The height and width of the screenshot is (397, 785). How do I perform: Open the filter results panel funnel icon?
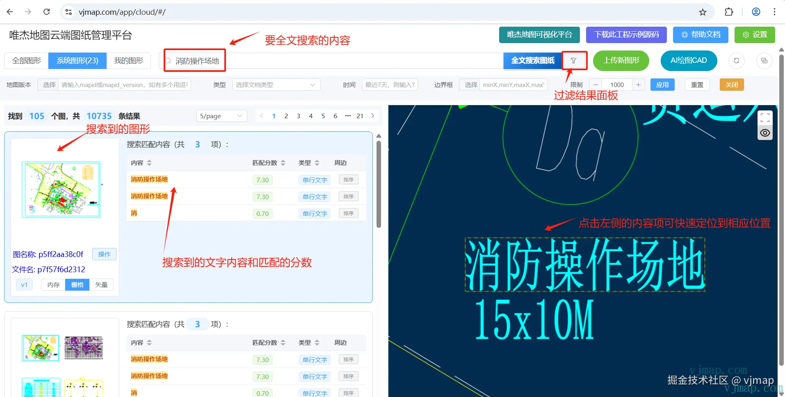click(573, 61)
